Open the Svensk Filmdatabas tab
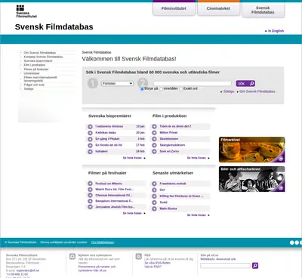This screenshot has width=302, height=278. 263,10
